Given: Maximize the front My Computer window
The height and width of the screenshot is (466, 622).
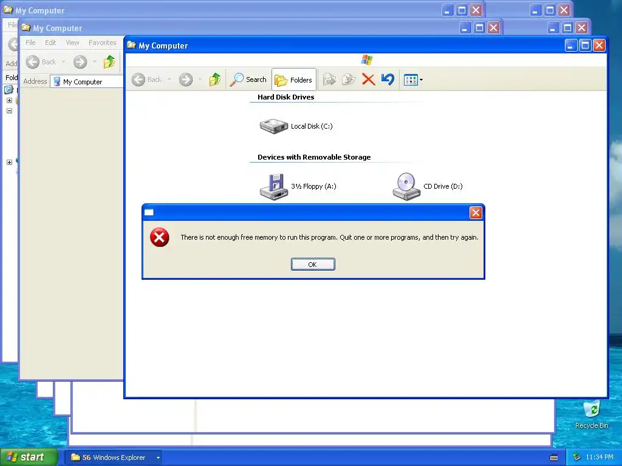Looking at the screenshot, I should [585, 46].
